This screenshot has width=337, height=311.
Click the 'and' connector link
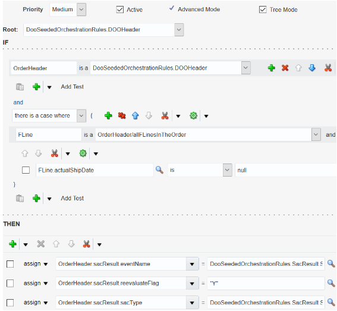click(18, 103)
